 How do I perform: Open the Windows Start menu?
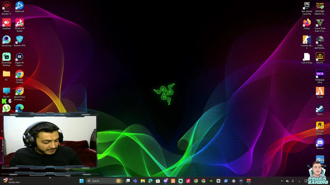[x=81, y=181]
